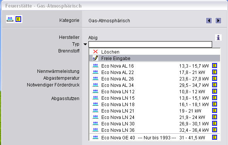
Task: Click E badge in the 29,5 - 34,7 kW row
Action: point(214,85)
